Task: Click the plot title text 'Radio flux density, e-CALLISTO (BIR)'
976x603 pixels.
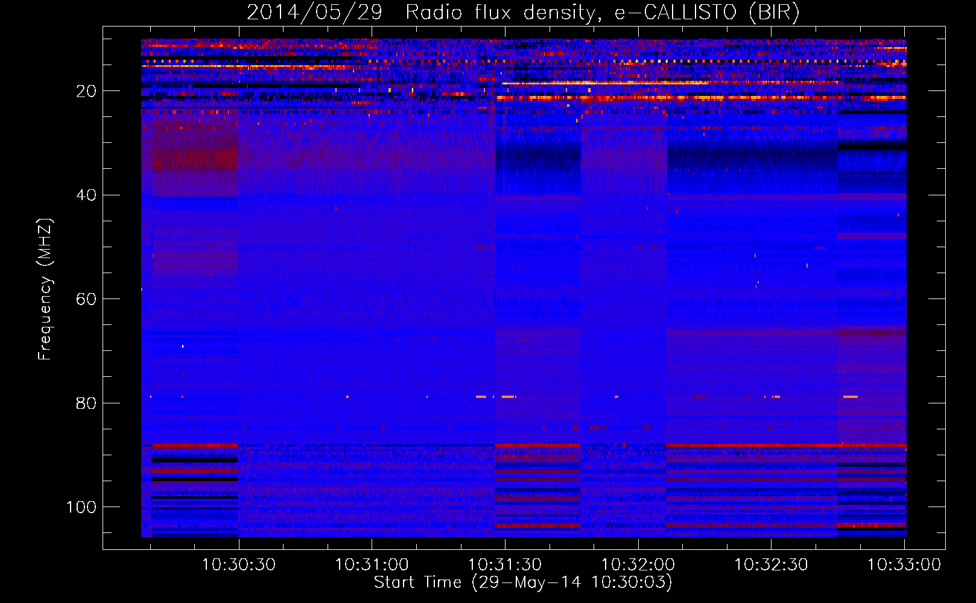Action: tap(602, 13)
